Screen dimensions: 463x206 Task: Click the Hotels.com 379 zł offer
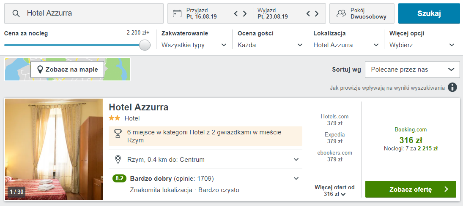coord(334,120)
